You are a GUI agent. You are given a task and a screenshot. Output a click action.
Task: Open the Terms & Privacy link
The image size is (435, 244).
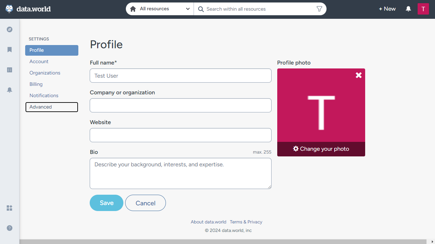tap(246, 222)
